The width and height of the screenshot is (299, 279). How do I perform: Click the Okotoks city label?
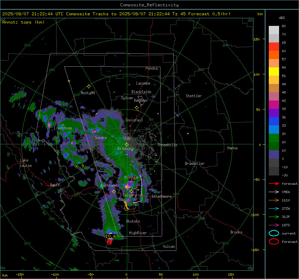click(133, 221)
